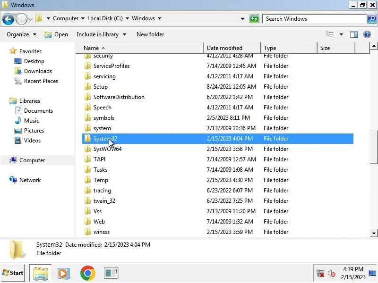
Task: Toggle the preview pane icon
Action: tap(353, 34)
